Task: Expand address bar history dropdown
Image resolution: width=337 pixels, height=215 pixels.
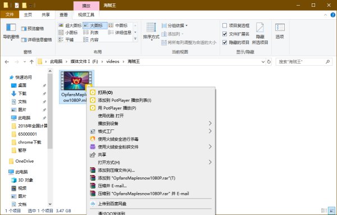Action: pyautogui.click(x=263, y=62)
